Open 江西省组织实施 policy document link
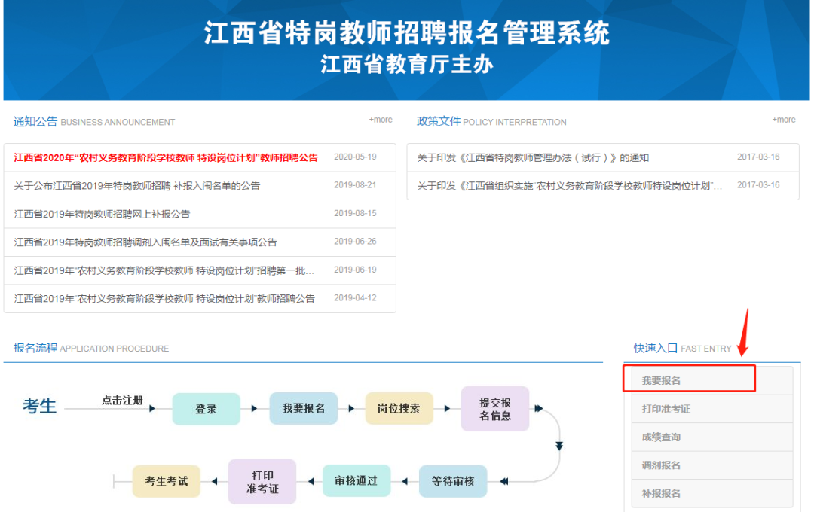The height and width of the screenshot is (512, 814). click(569, 186)
